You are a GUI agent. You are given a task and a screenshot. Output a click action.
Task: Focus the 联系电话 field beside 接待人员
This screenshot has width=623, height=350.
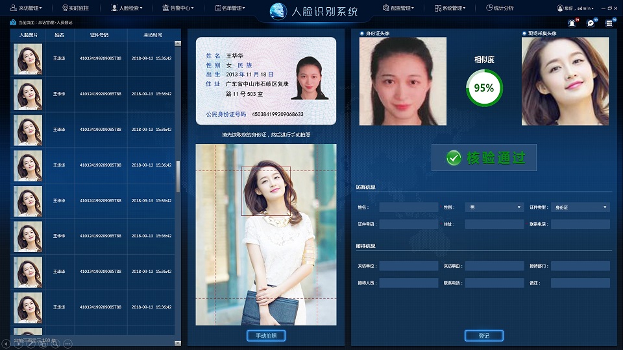pos(495,283)
